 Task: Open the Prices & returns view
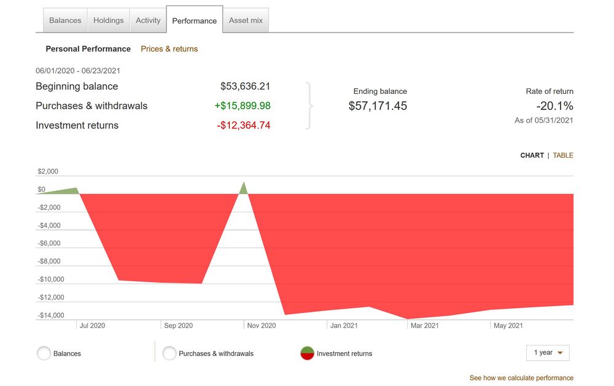[169, 48]
